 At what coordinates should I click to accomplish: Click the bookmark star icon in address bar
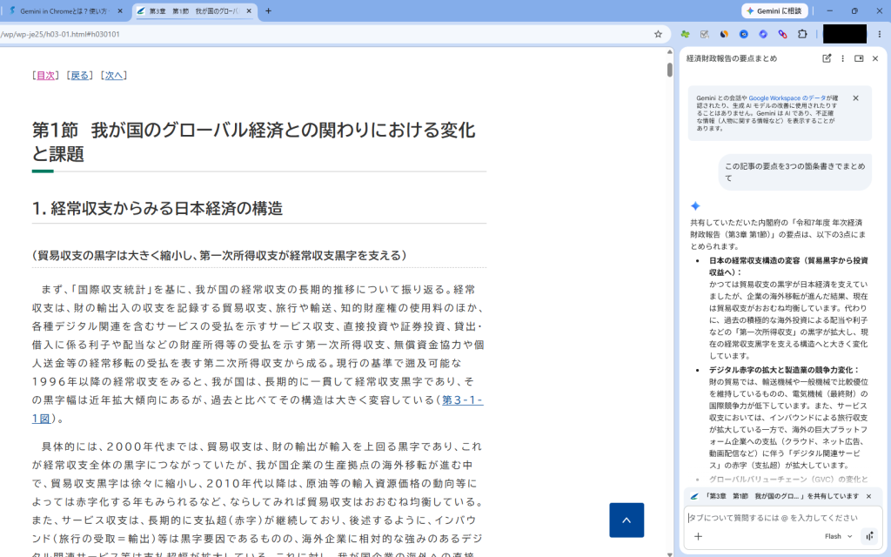click(x=658, y=34)
